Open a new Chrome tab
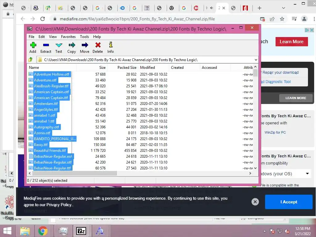Viewport: 316px width, 237px height. [259, 8]
